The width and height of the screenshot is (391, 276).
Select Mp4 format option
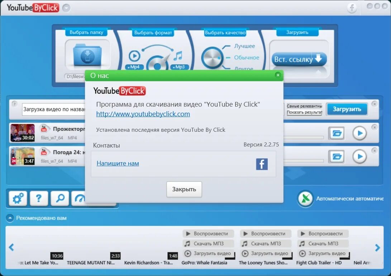134,67
